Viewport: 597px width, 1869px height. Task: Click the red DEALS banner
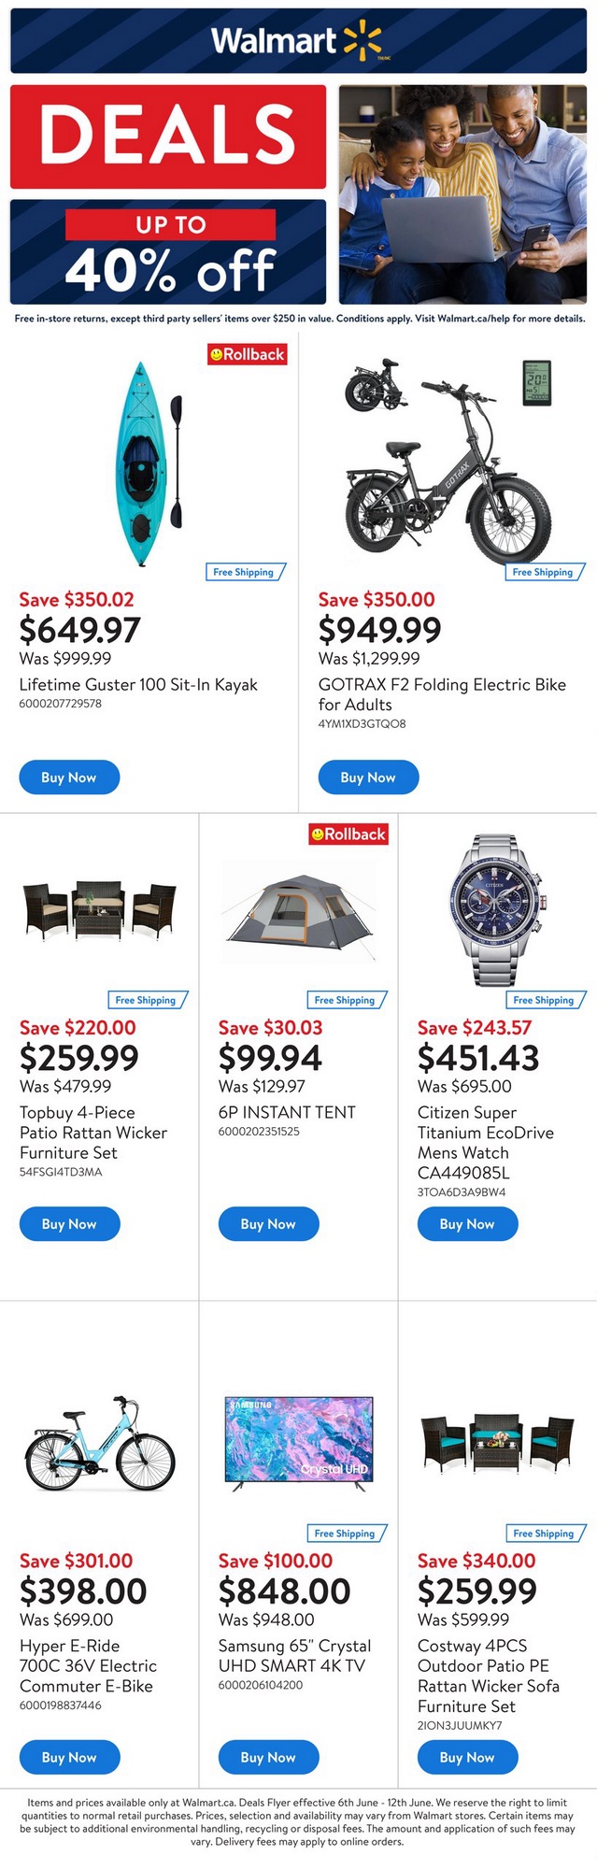[168, 136]
